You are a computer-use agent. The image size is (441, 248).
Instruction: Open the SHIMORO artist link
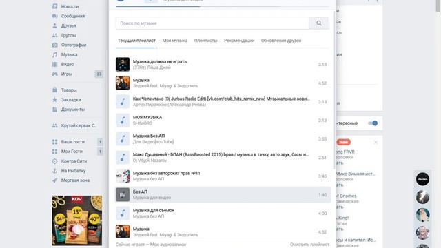[x=143, y=123]
